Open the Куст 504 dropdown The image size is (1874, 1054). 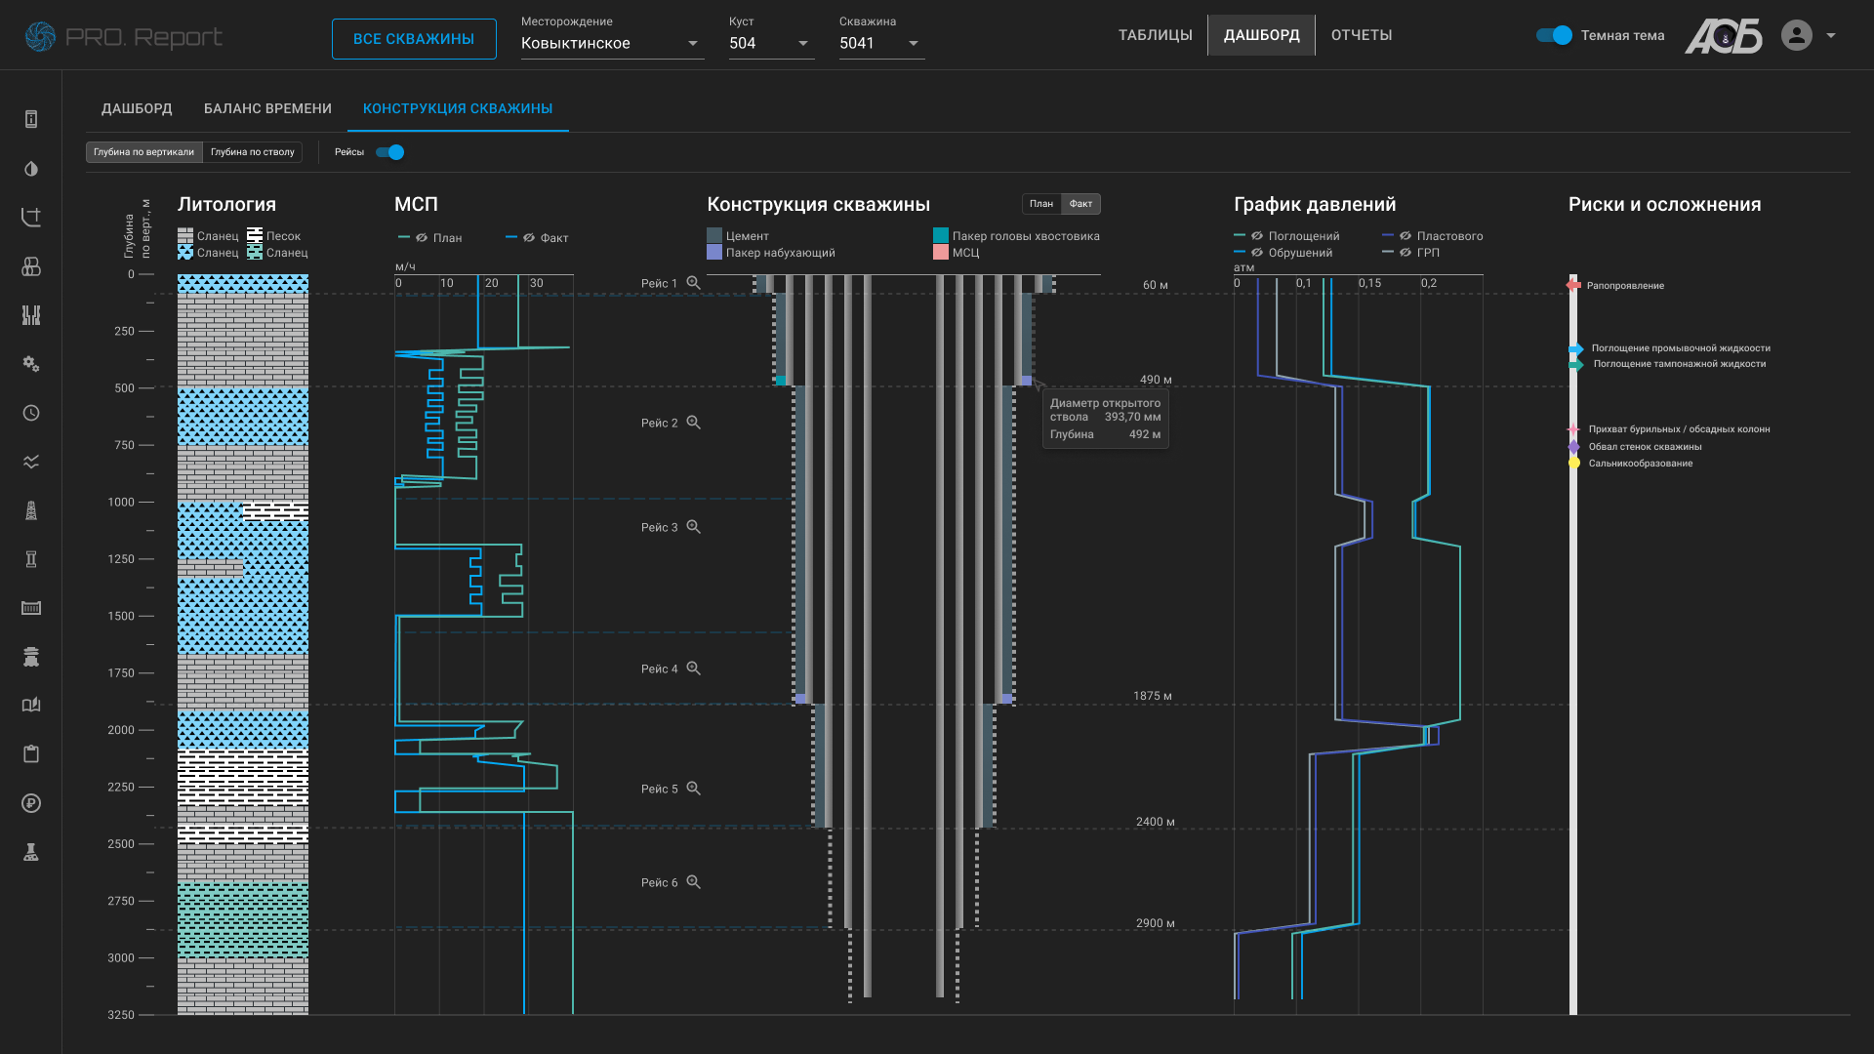(770, 43)
